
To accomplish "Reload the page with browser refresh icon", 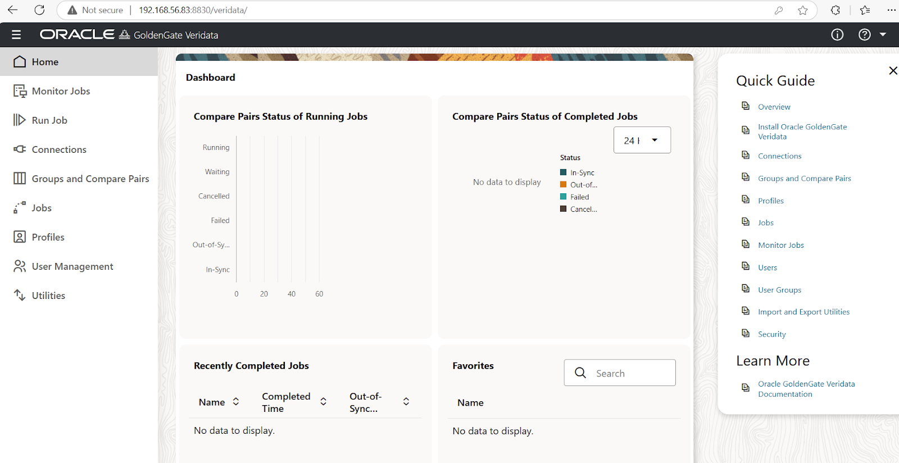I will [x=39, y=10].
